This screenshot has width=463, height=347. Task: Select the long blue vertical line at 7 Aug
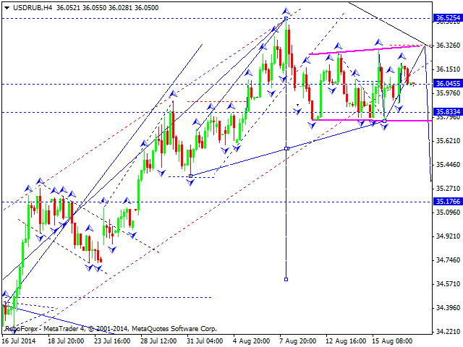286,217
